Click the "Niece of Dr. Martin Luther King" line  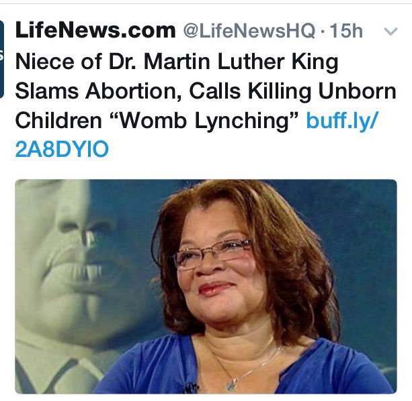(177, 62)
